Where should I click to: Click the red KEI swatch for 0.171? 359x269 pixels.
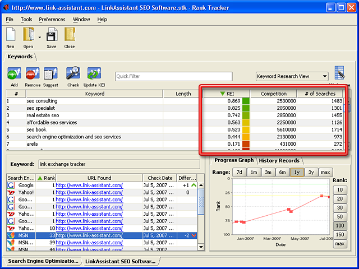(246, 144)
